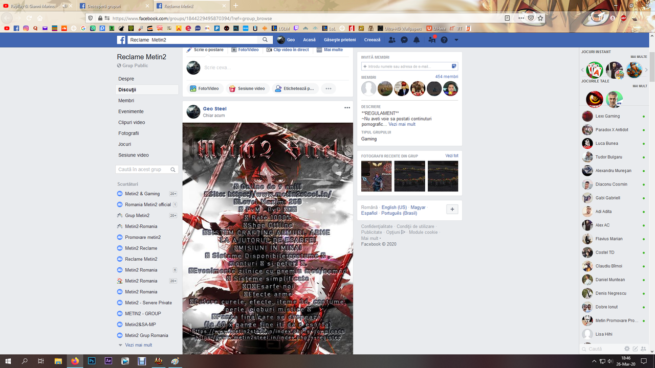Viewport: 655px width, 368px height.
Task: Click the chat Caută search field
Action: click(x=601, y=349)
